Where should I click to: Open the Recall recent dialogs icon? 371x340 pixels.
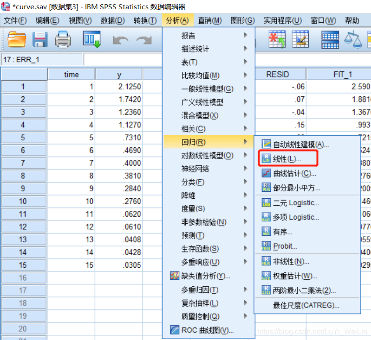(x=91, y=39)
